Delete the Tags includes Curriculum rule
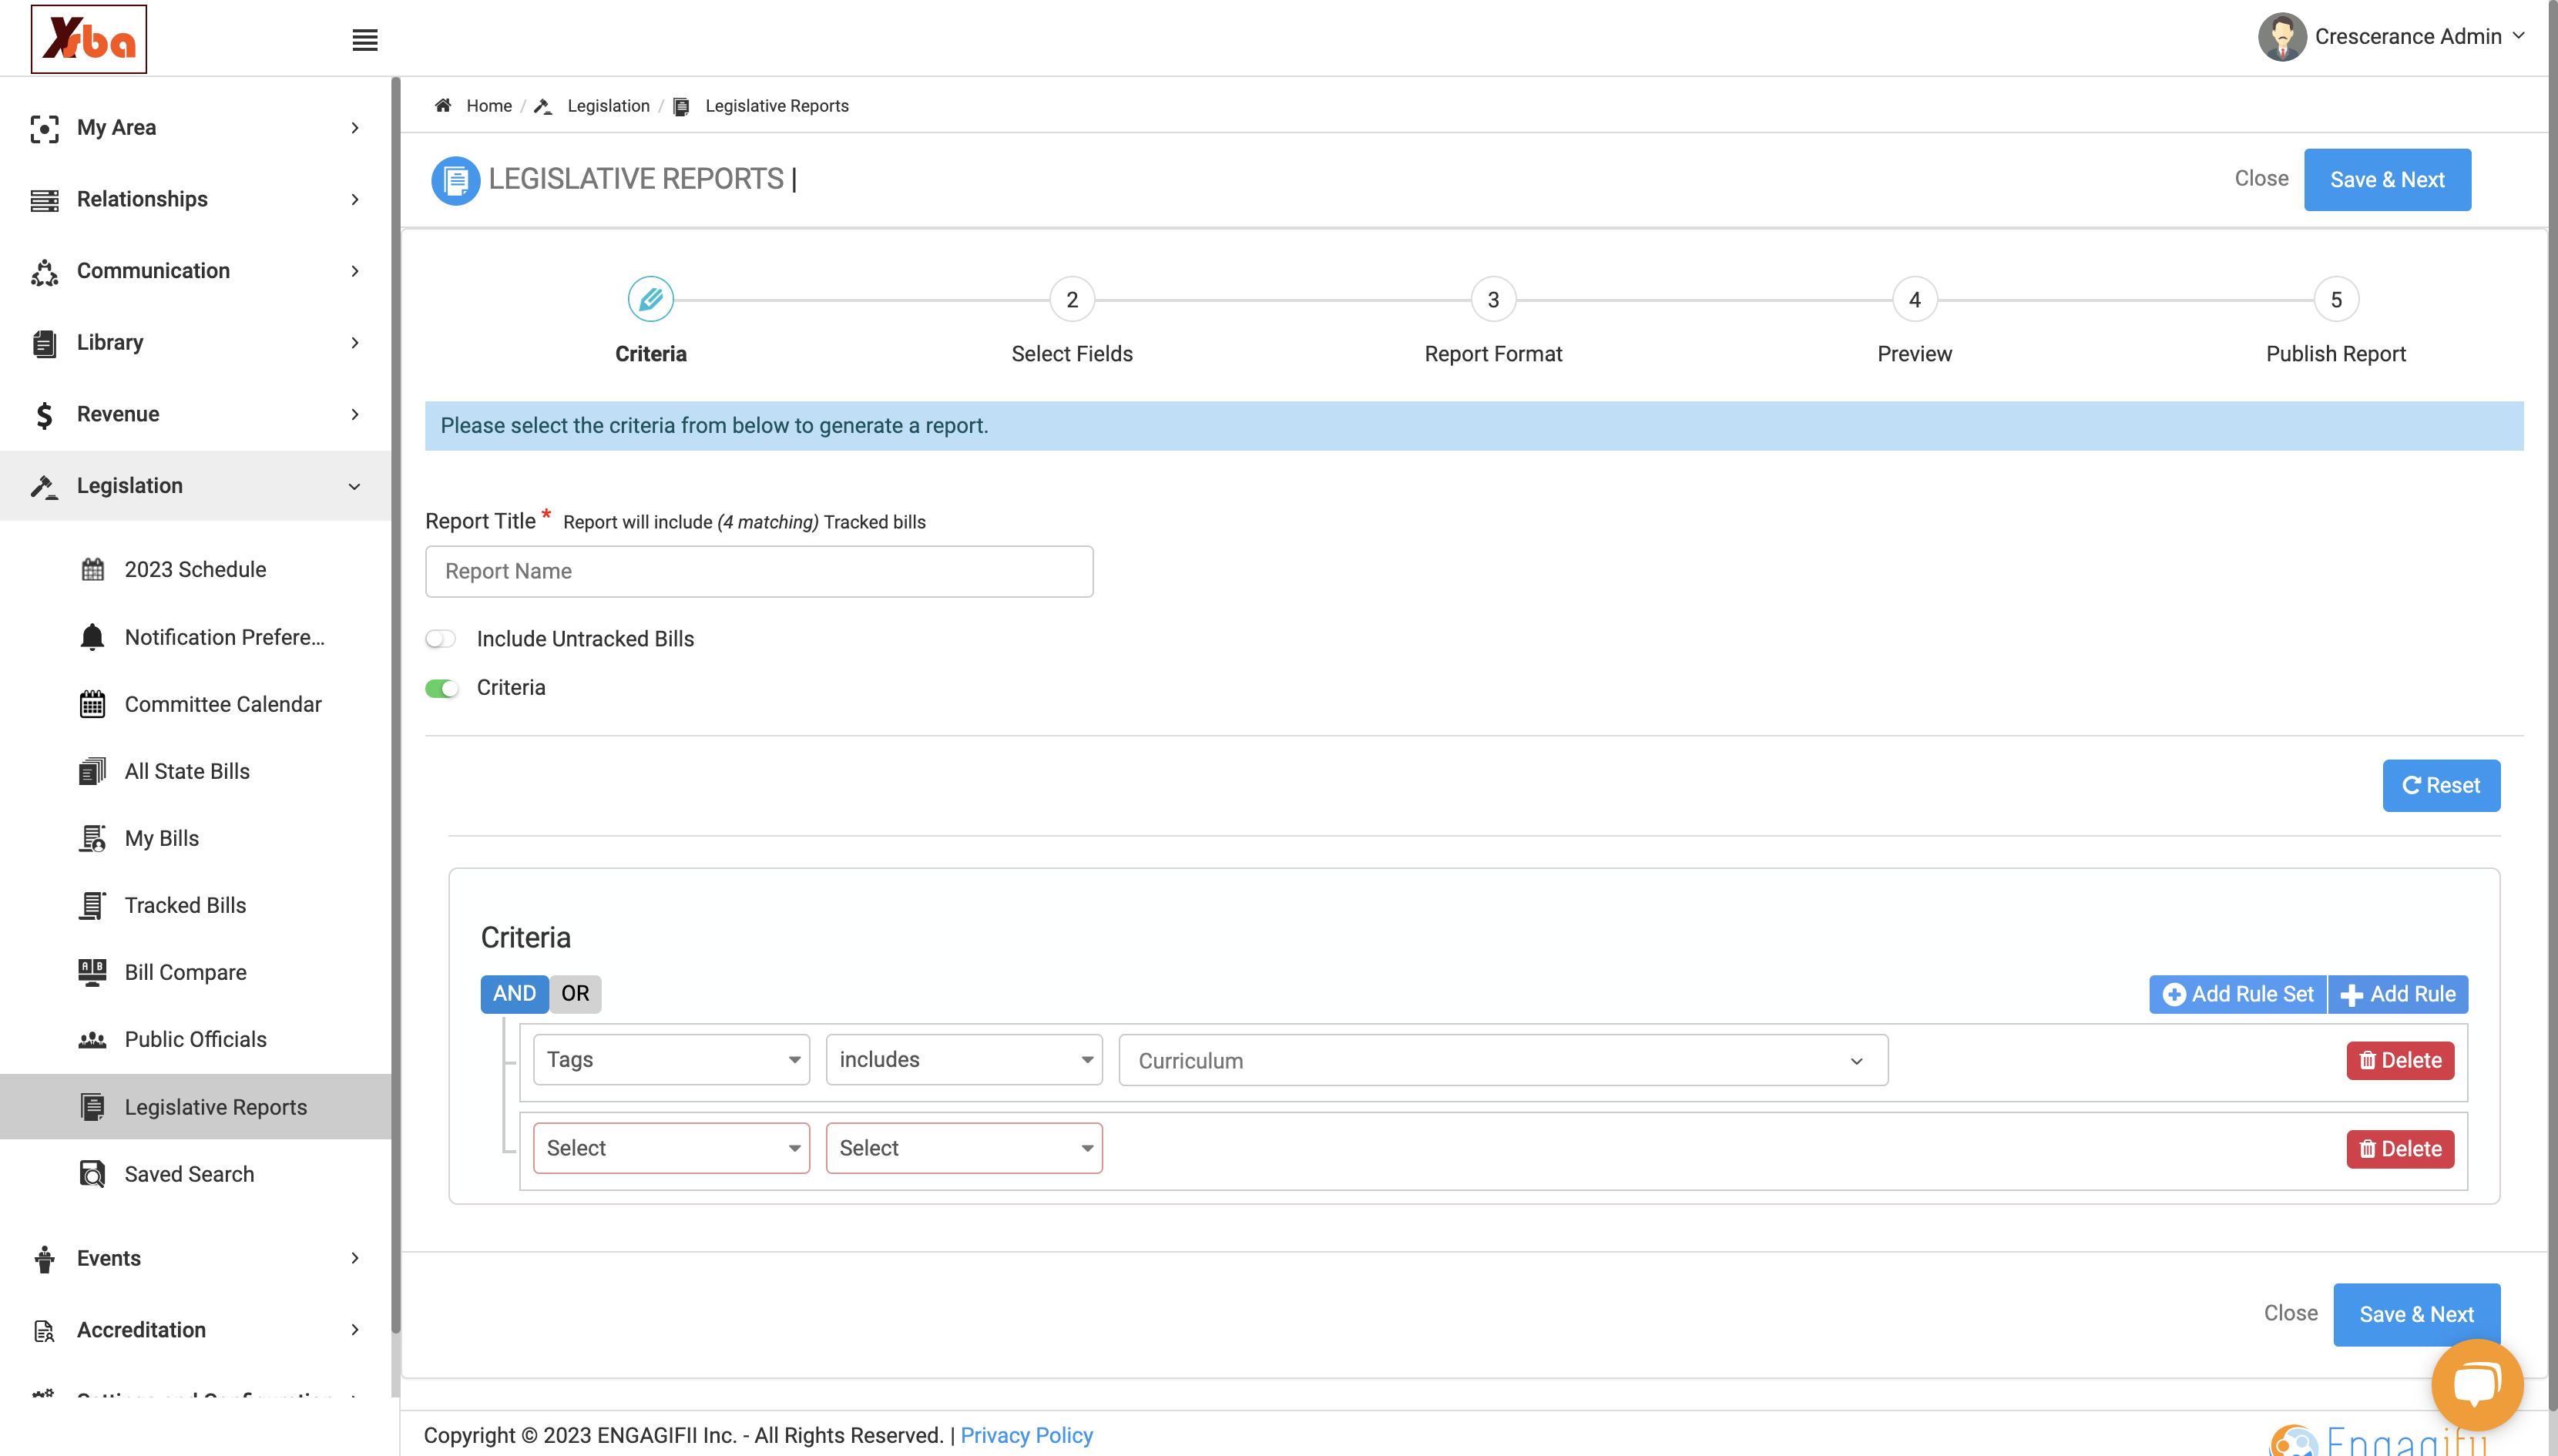 click(x=2400, y=1060)
